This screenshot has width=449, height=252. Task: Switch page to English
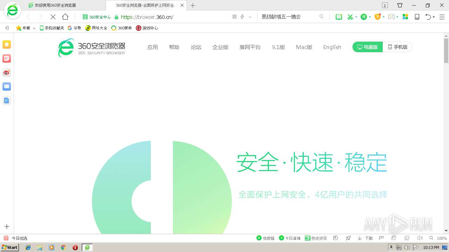coord(332,47)
